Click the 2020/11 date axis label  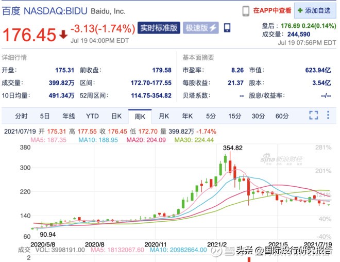pos(155,244)
